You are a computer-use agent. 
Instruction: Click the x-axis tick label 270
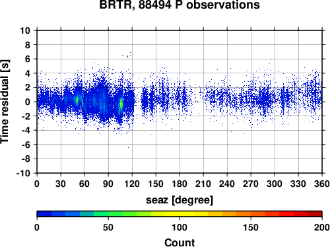pos(251,184)
